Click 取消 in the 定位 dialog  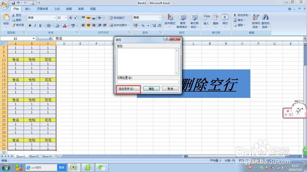170,89
